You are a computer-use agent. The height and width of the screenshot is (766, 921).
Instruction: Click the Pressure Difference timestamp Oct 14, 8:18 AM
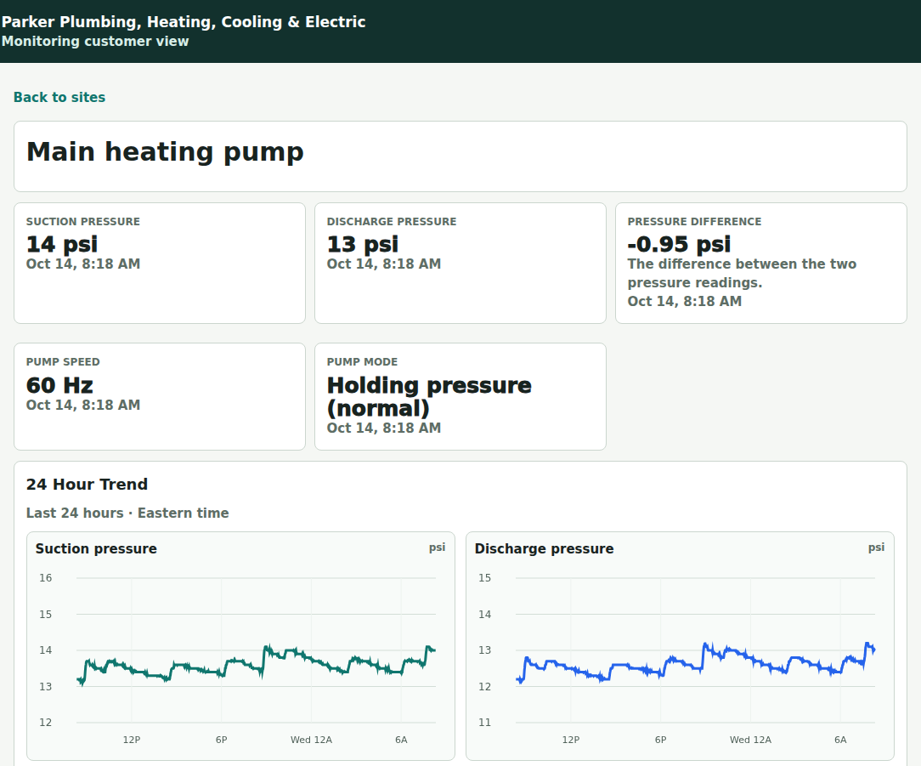click(684, 301)
